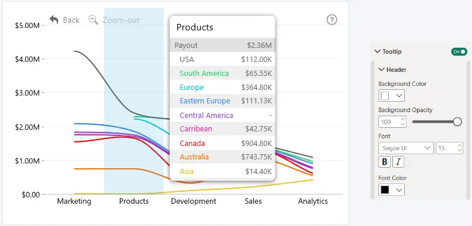Toggle bold font formatting
This screenshot has height=226, width=472.
384,162
